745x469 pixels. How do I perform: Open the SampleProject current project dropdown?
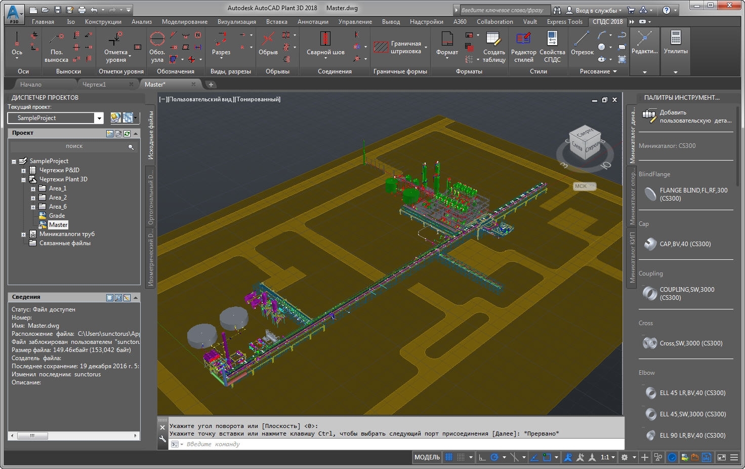click(99, 118)
